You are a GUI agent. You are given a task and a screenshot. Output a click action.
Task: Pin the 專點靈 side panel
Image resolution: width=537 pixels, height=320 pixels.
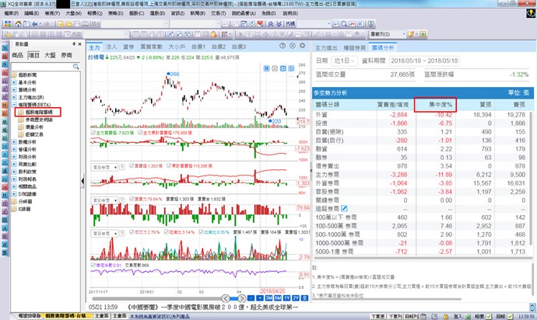coord(74,44)
